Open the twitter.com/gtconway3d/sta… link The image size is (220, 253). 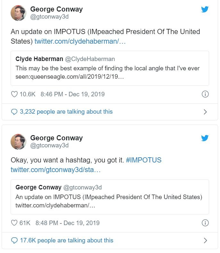point(56,170)
